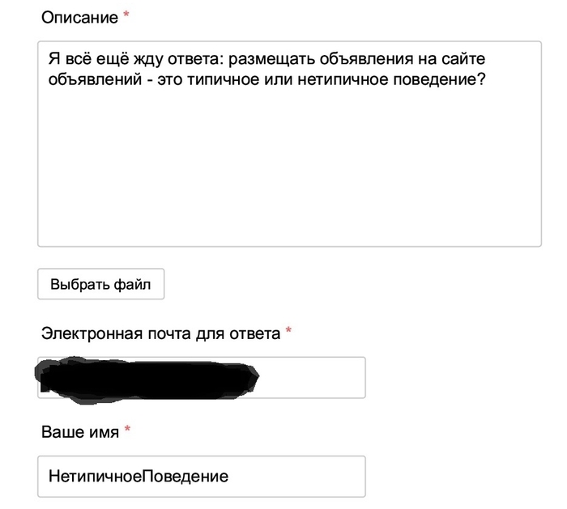
Task: Place cursor after "поведение?" in description
Action: pyautogui.click(x=485, y=82)
